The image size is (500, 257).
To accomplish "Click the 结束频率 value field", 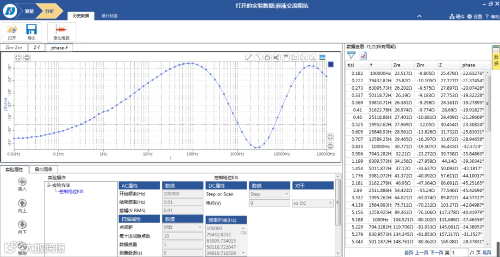I will [183, 202].
